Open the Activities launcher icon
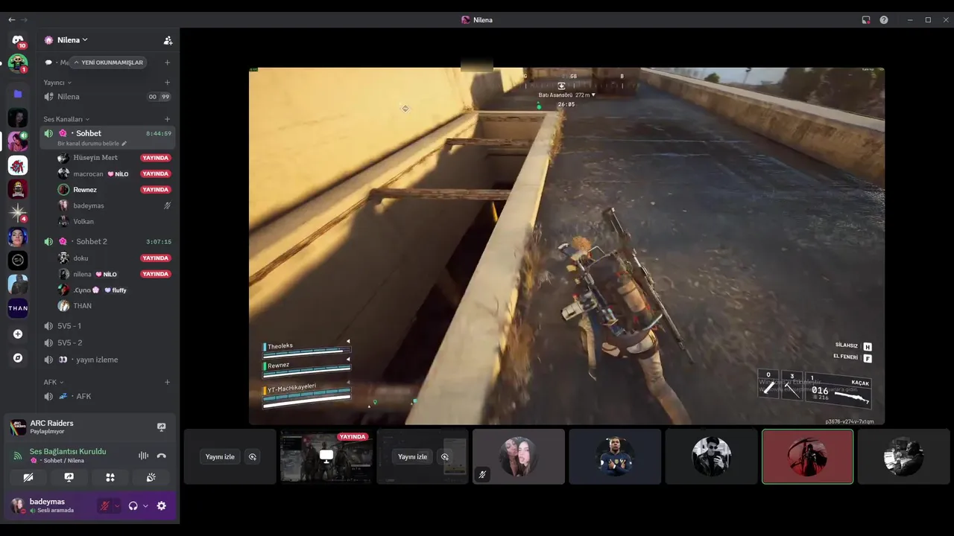The height and width of the screenshot is (536, 954). point(110,477)
